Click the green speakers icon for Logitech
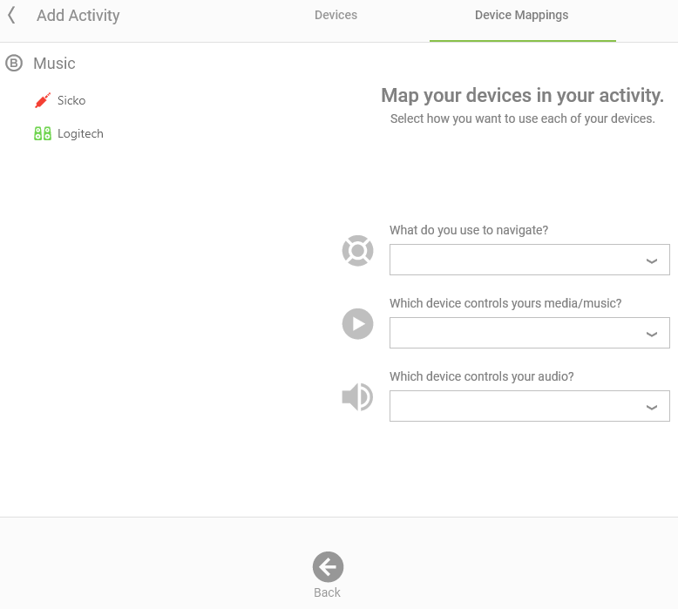 [x=43, y=133]
